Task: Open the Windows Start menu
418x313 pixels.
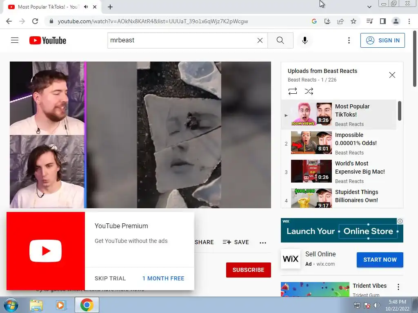Action: point(11,305)
